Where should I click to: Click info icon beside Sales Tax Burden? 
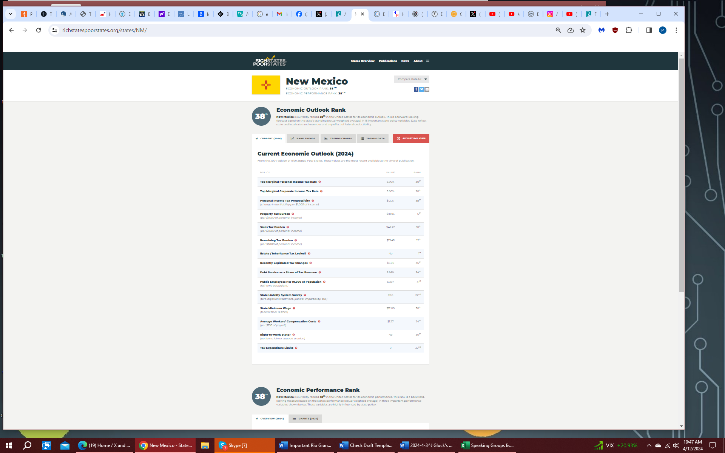tap(288, 227)
